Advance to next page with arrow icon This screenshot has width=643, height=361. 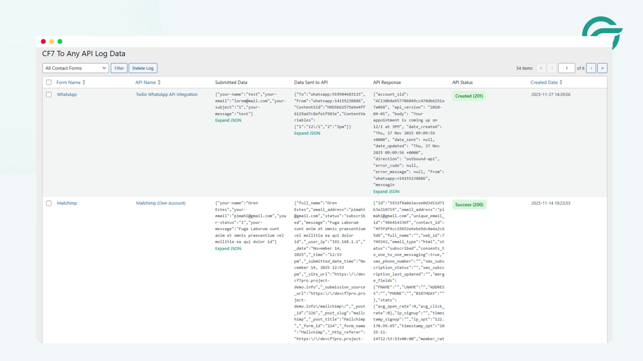pos(591,68)
